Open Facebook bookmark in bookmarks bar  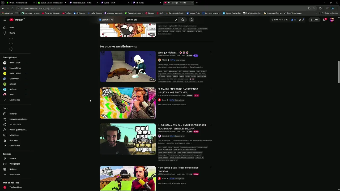(x=80, y=13)
